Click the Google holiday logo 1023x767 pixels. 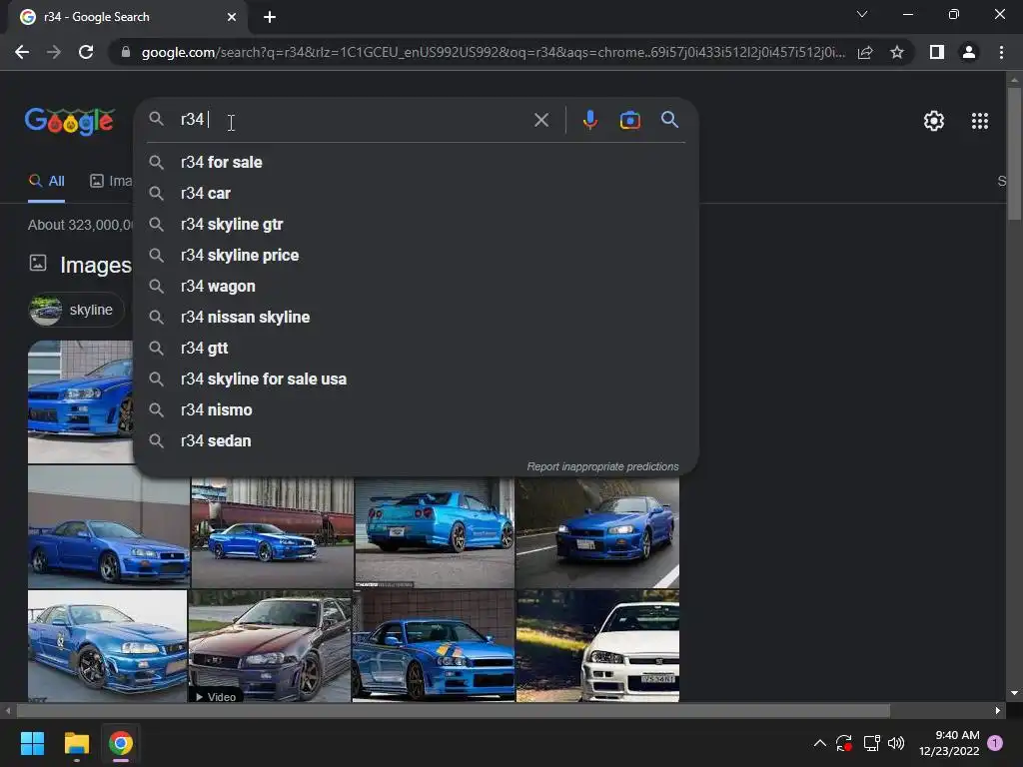[x=70, y=121]
